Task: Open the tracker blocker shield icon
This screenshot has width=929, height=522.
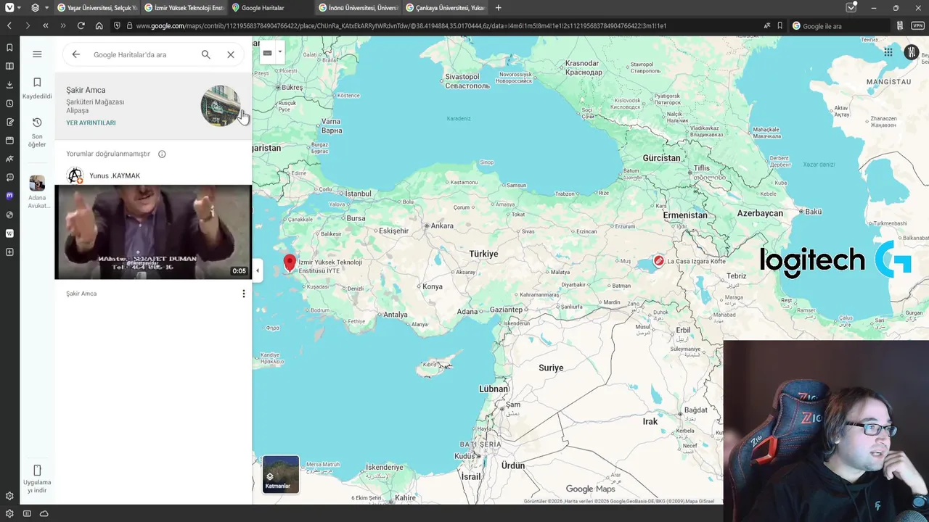Action: click(117, 25)
